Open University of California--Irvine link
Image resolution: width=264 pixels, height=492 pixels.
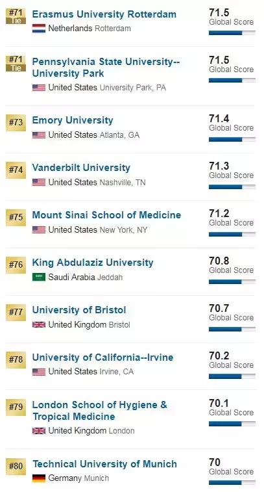(x=102, y=357)
